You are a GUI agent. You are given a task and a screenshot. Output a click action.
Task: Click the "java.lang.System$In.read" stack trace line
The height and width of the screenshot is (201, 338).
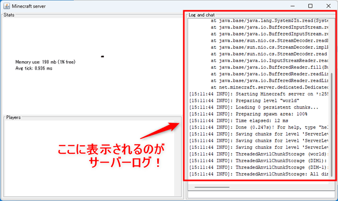269,21
